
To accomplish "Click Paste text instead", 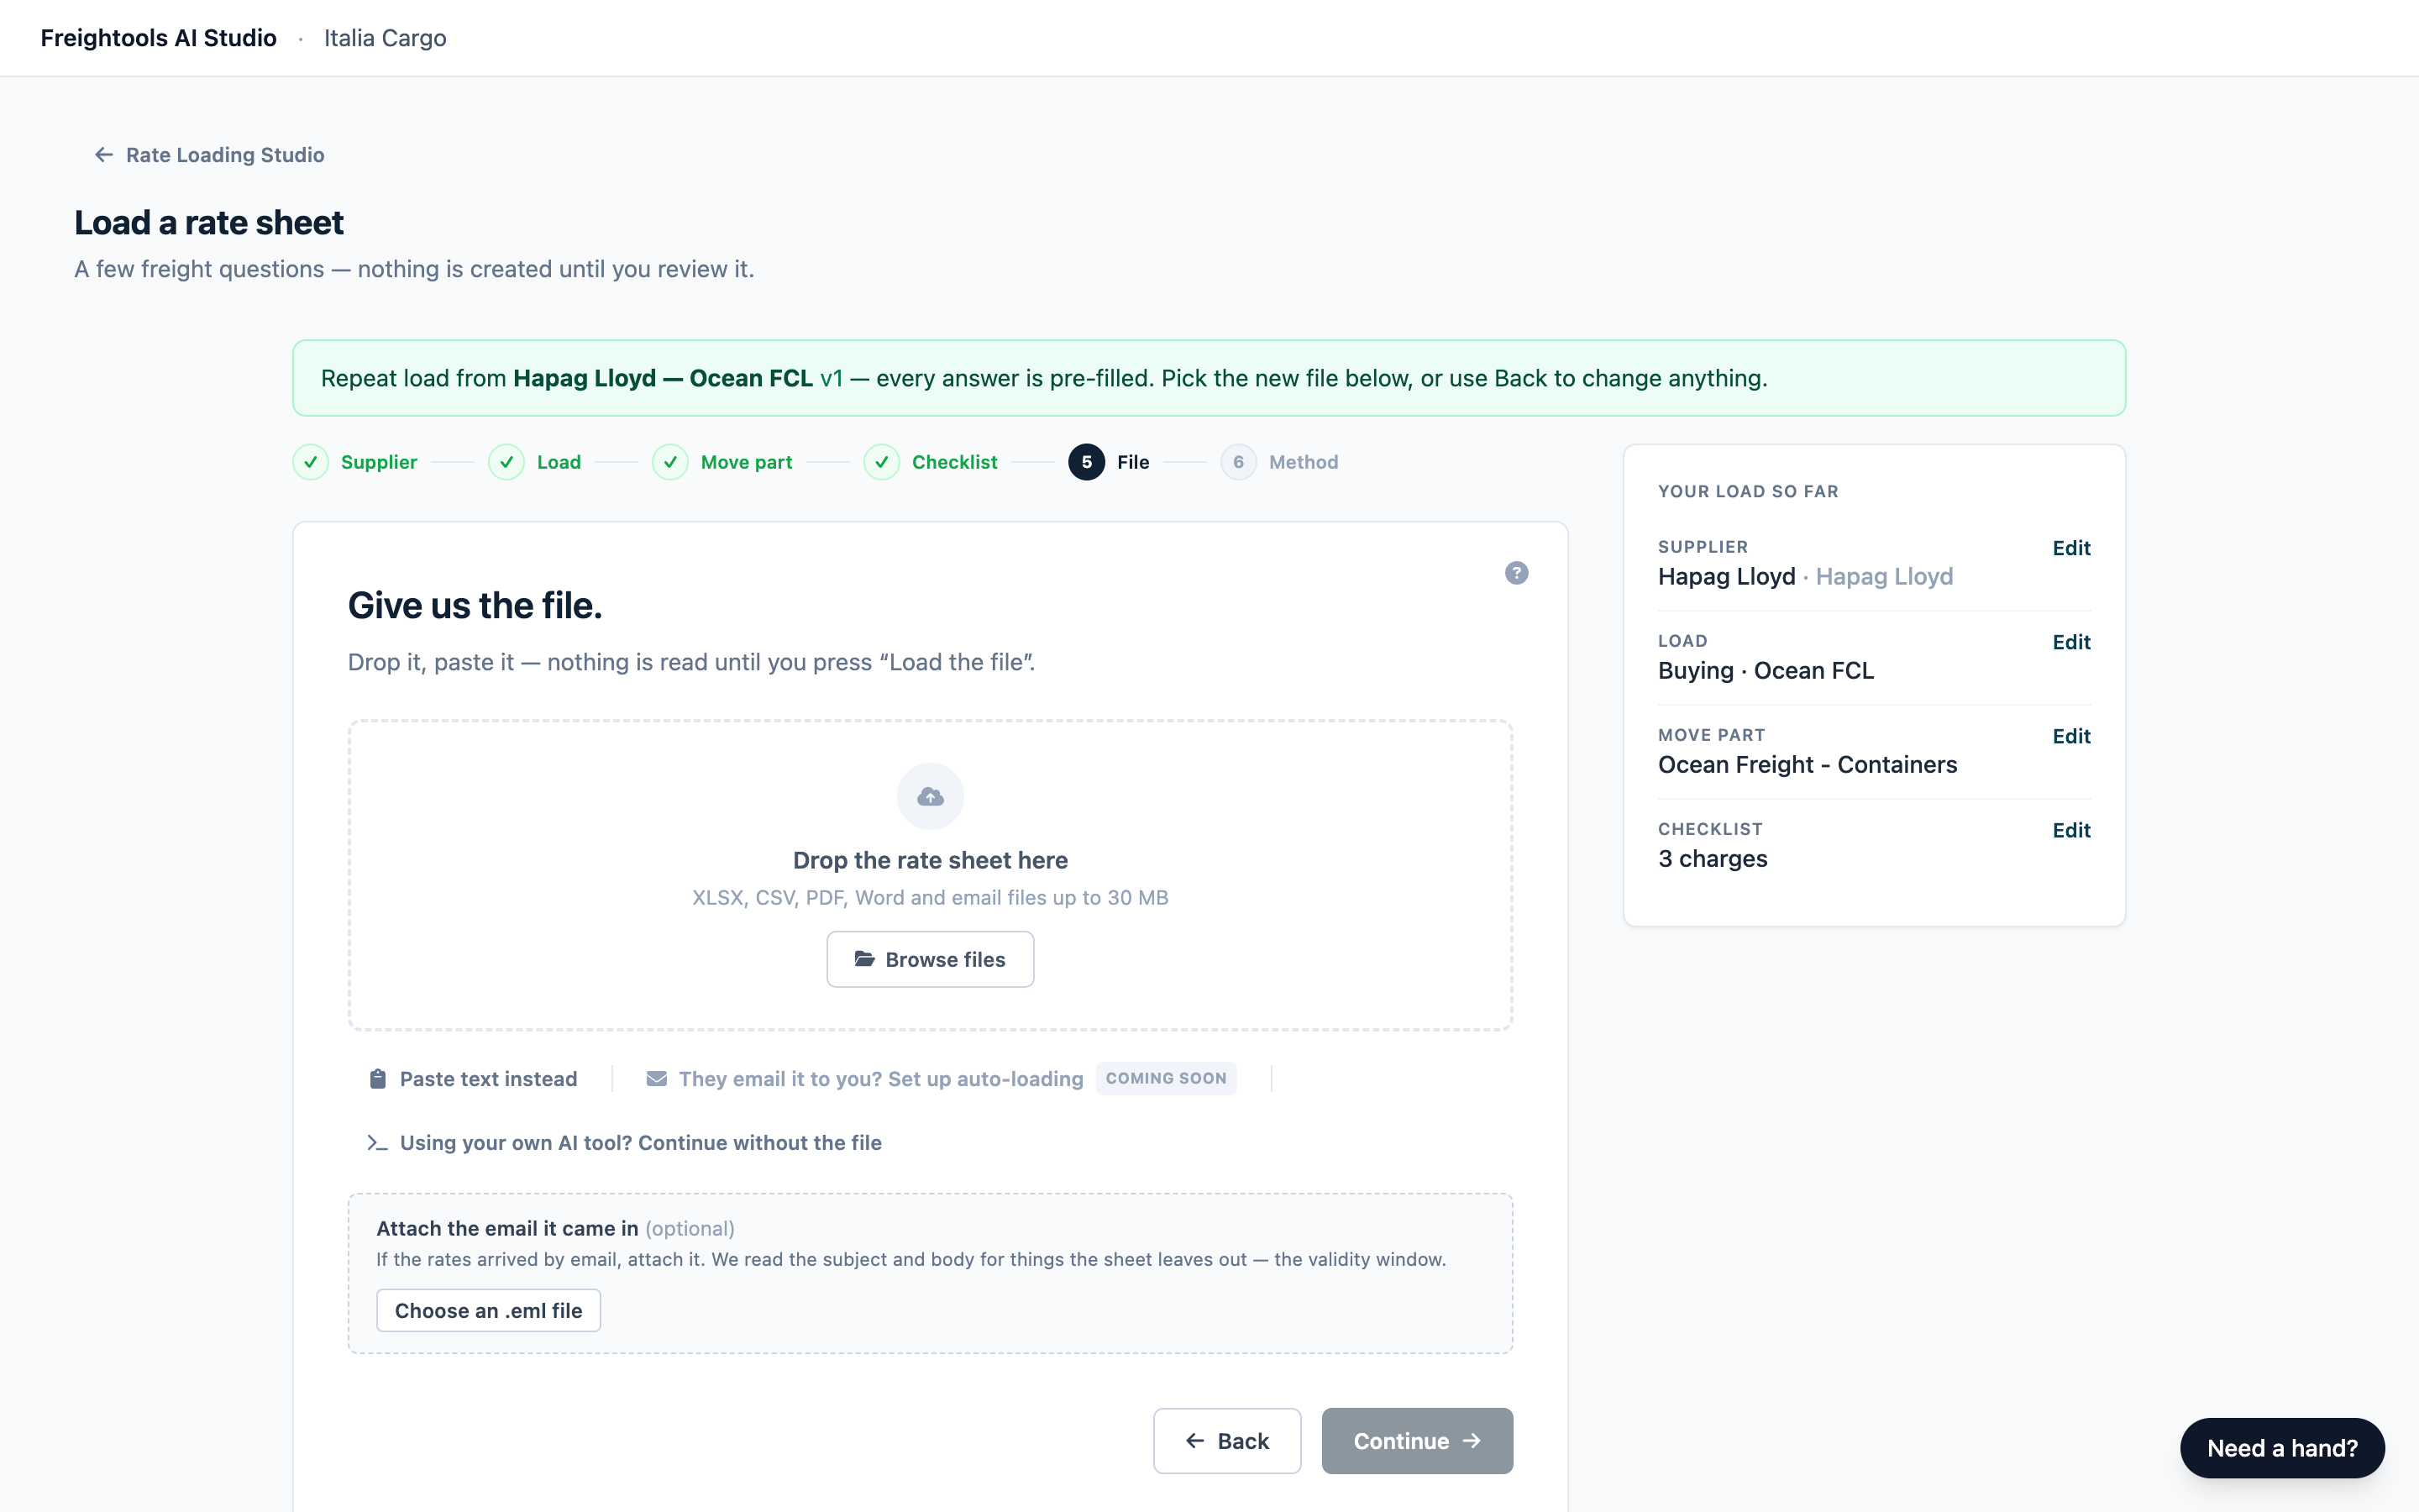I will coord(474,1079).
